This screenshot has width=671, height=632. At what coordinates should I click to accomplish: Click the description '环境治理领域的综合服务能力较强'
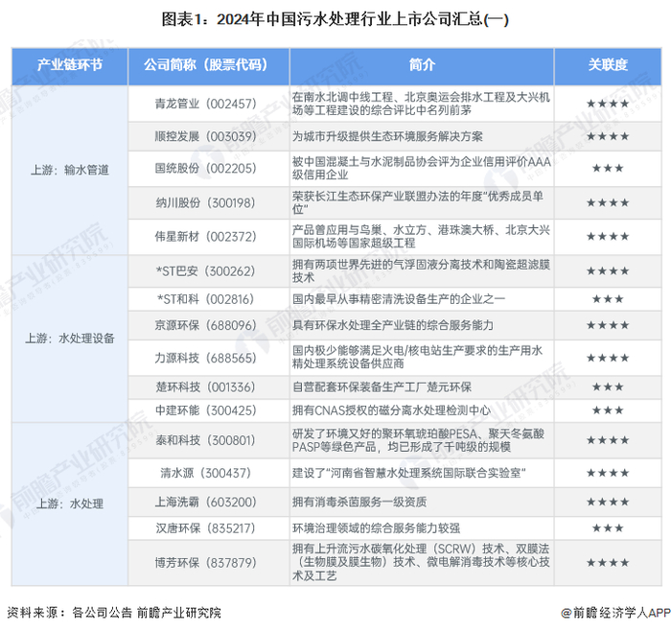pyautogui.click(x=376, y=528)
